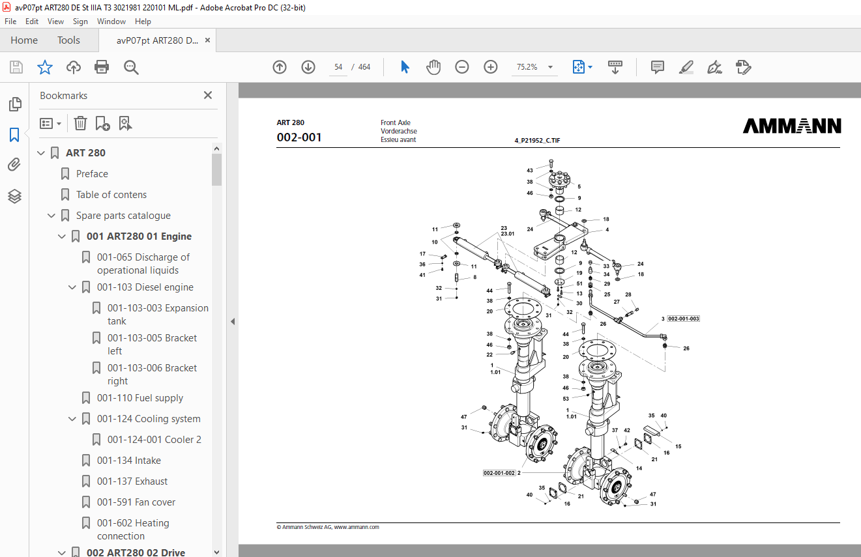Open Table of contens bookmark
The height and width of the screenshot is (557, 861).
(111, 195)
